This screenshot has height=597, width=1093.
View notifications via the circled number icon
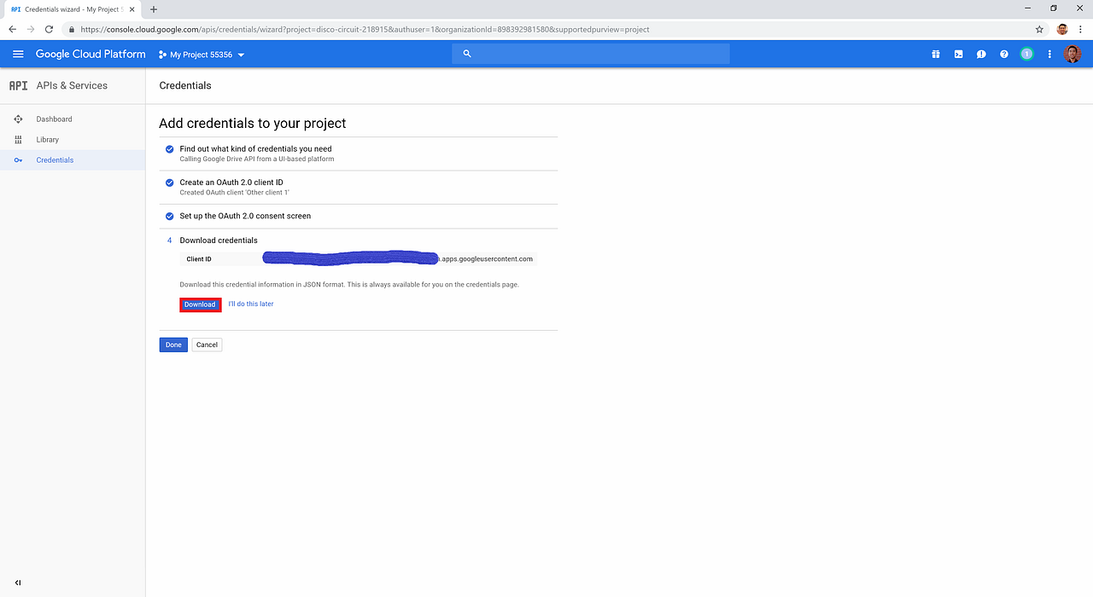coord(1026,54)
